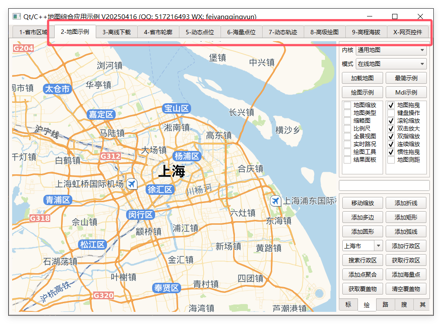
Task: Click the 添加圆形 button
Action: click(x=363, y=232)
